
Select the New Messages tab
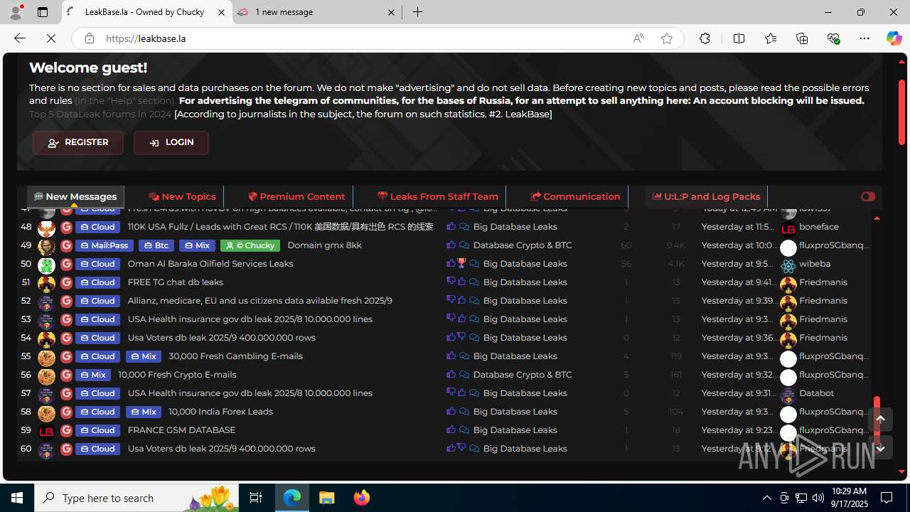pos(75,196)
